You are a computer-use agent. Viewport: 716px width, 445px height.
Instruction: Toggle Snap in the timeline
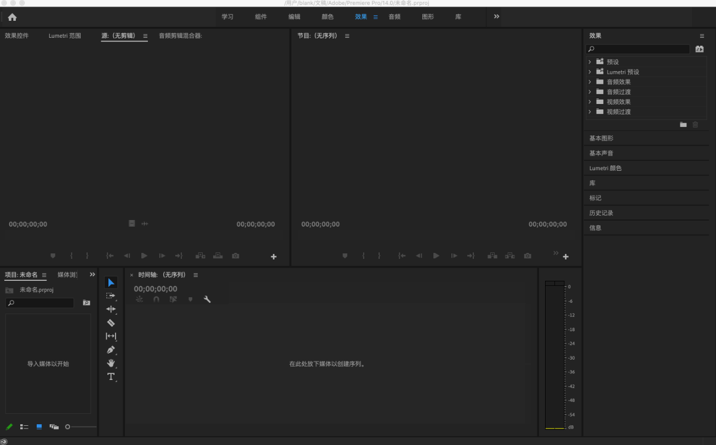click(156, 299)
